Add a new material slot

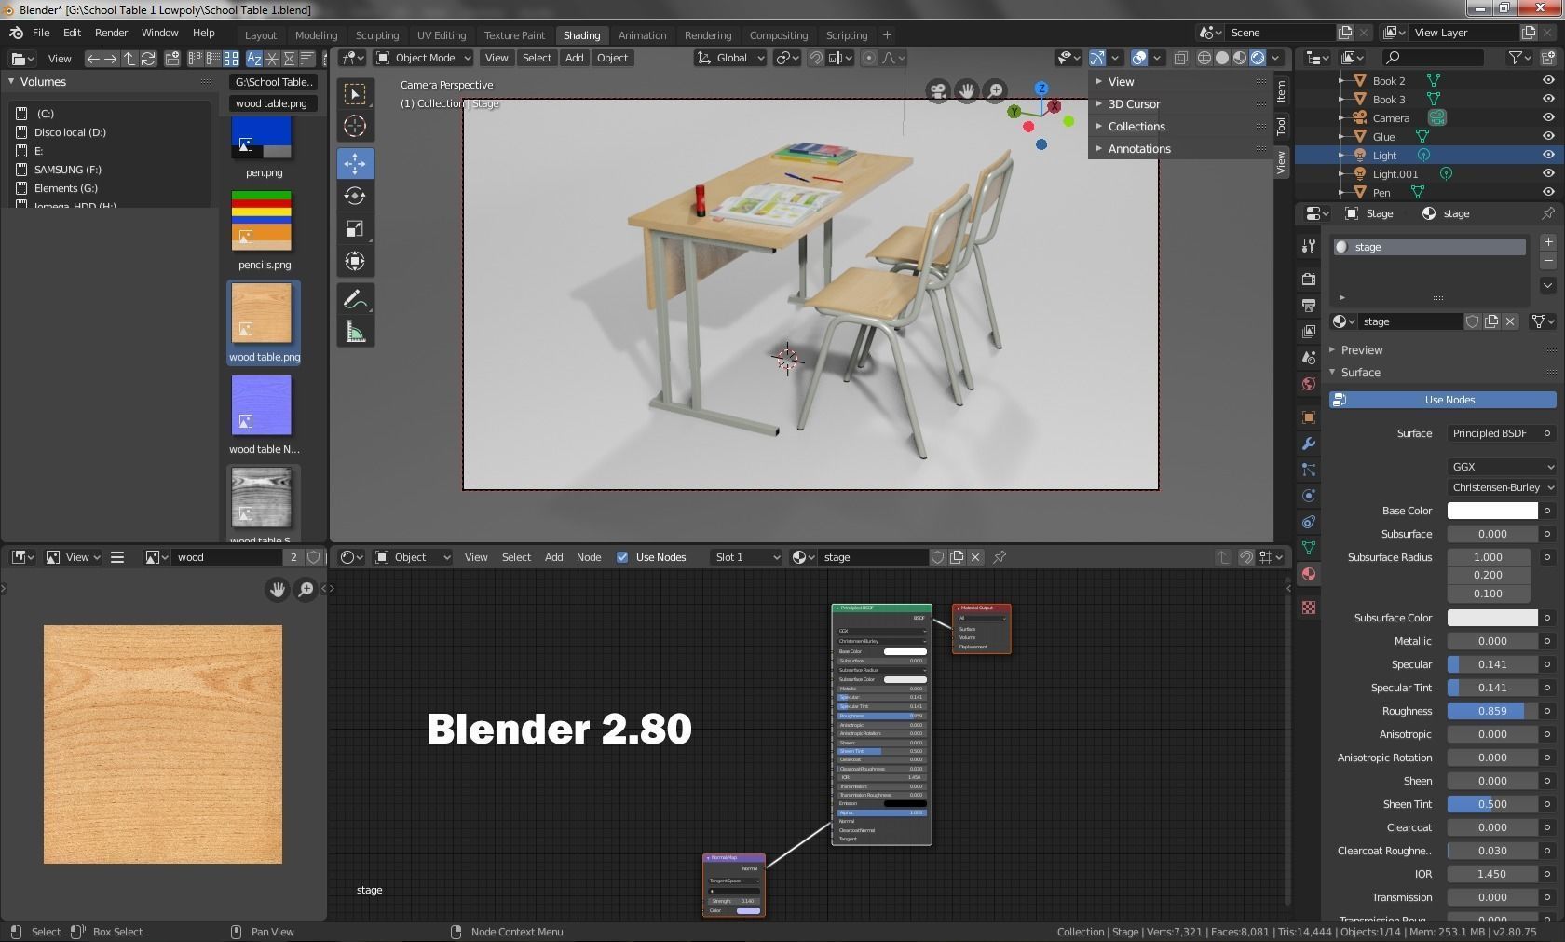1548,242
